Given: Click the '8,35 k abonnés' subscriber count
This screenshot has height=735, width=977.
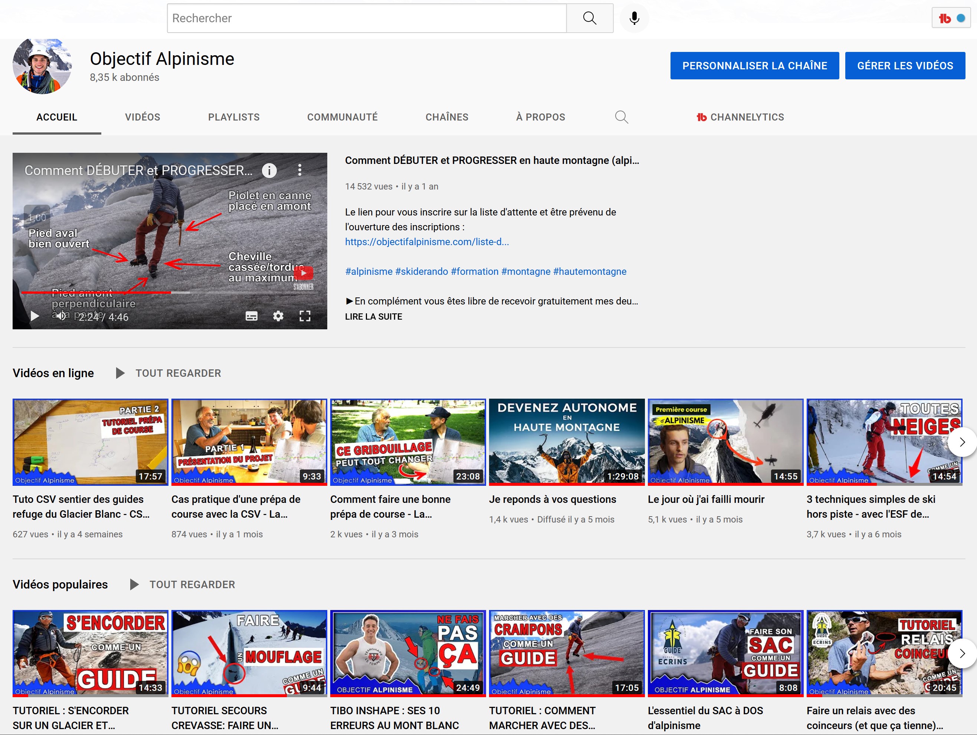Looking at the screenshot, I should [125, 77].
